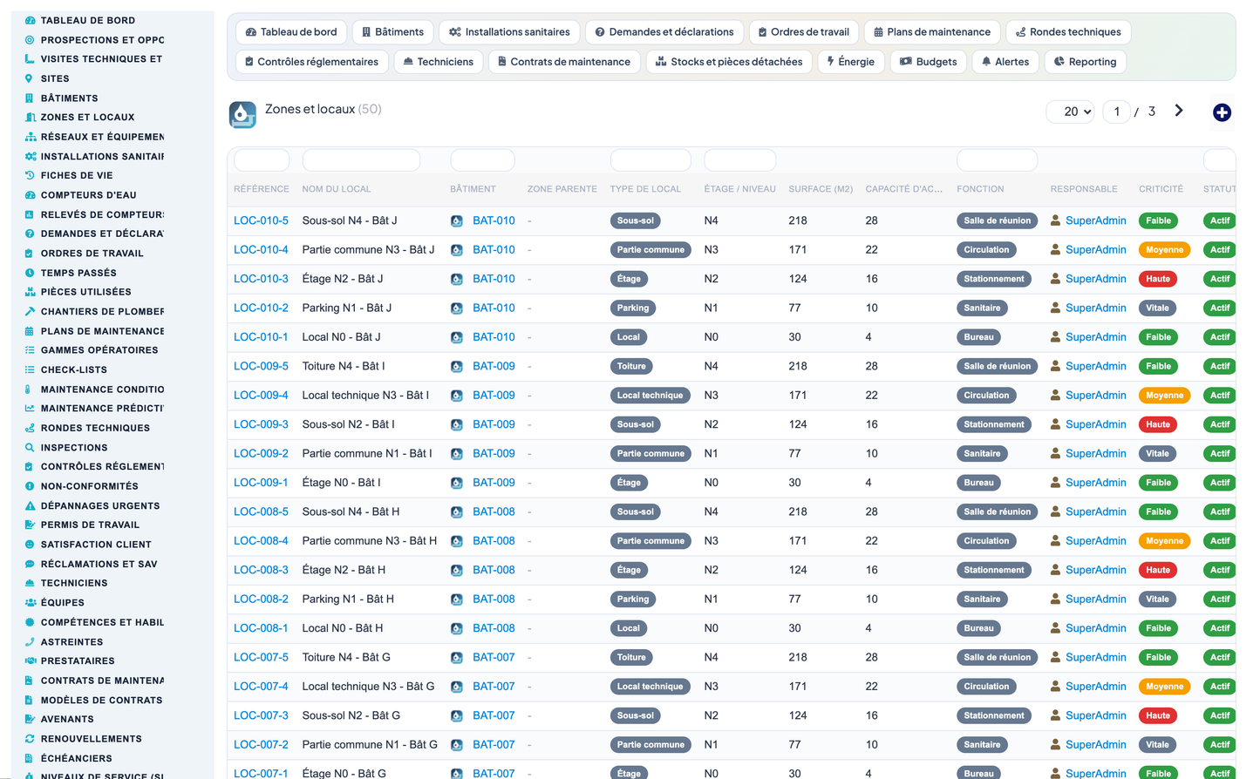The image size is (1260, 779).
Task: Click user icon in LOC-008-3 row
Action: [1055, 570]
